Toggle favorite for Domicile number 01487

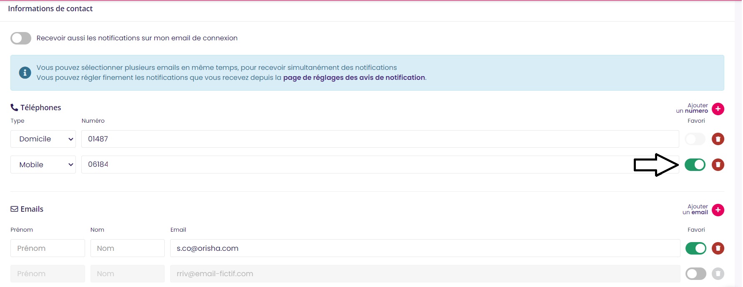click(695, 139)
